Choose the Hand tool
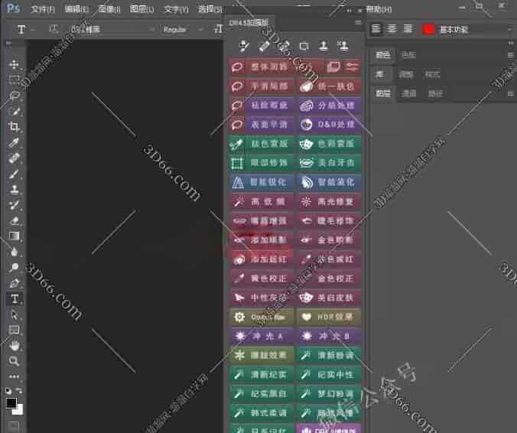This screenshot has height=433, width=517. [14, 346]
